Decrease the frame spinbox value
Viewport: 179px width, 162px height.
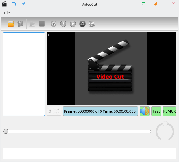[x=58, y=113]
